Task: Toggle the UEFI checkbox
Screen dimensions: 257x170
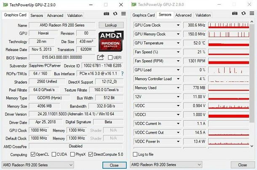Action: pos(110,57)
